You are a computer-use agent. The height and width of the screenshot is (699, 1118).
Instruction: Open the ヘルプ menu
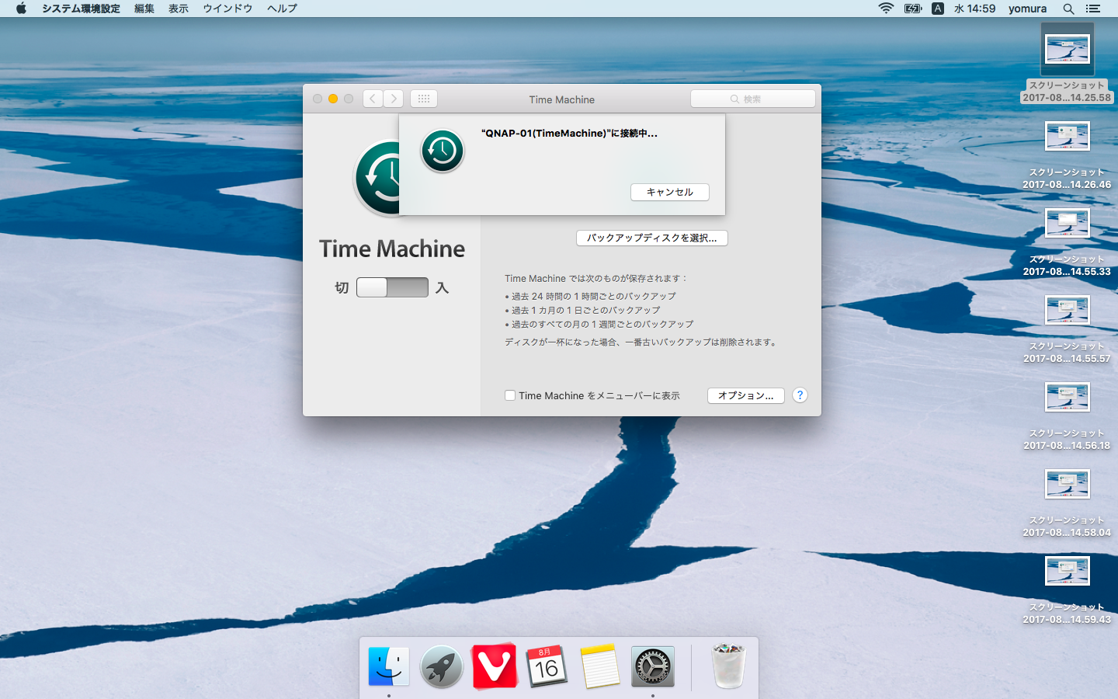282,9
